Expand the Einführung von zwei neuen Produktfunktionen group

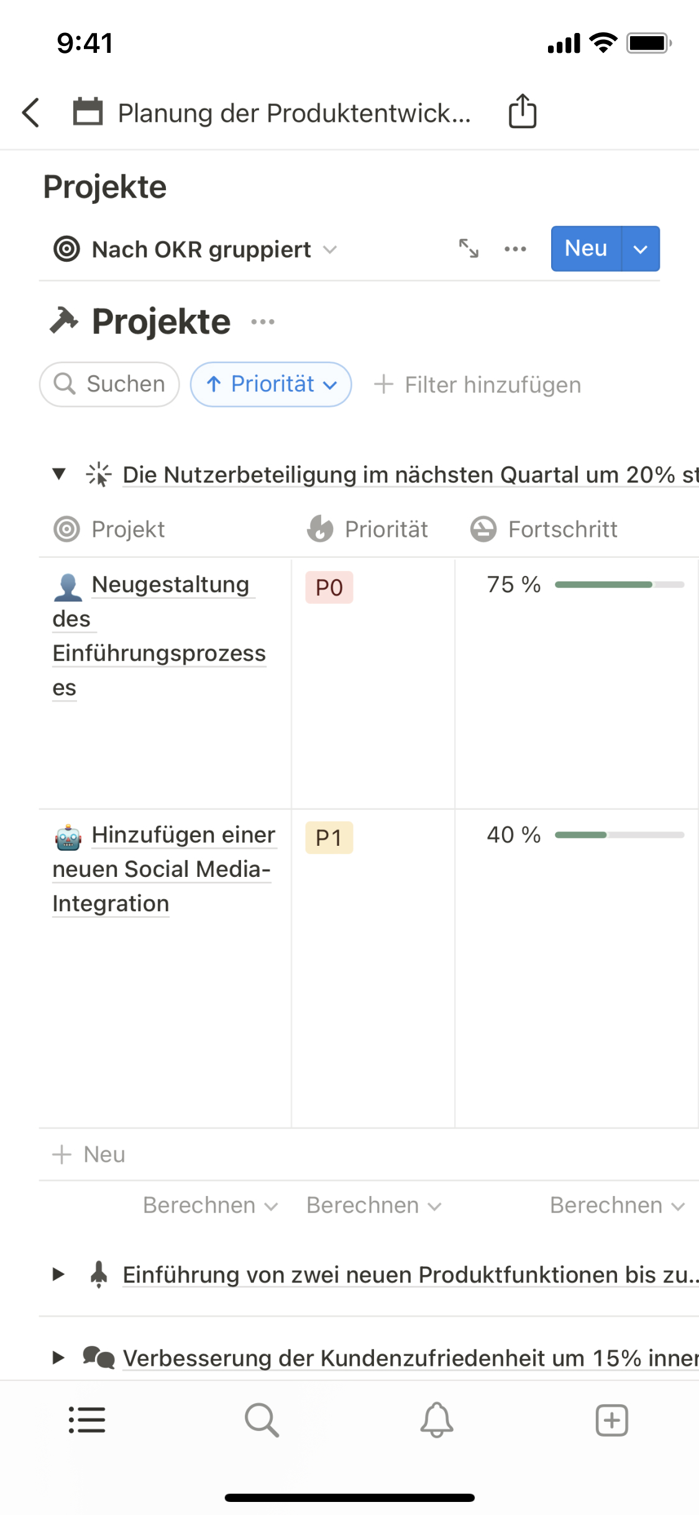[59, 1274]
